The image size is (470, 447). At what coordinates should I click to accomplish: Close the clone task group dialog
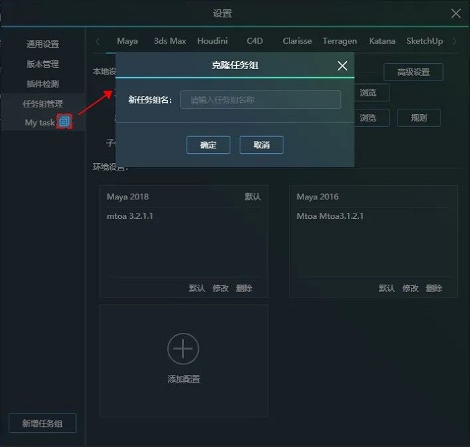click(342, 66)
